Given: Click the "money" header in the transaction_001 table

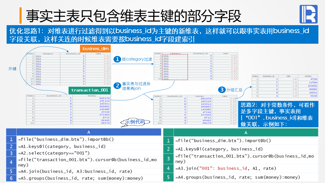Looking at the screenshot, I should click(x=92, y=96).
